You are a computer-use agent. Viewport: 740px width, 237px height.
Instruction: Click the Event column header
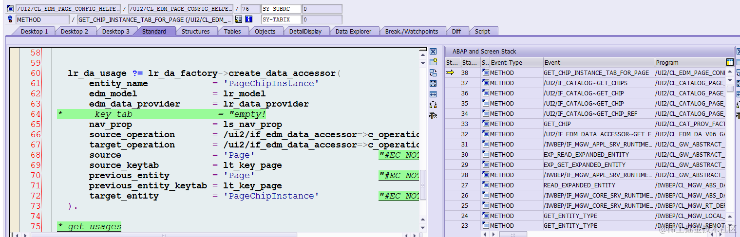(x=599, y=62)
